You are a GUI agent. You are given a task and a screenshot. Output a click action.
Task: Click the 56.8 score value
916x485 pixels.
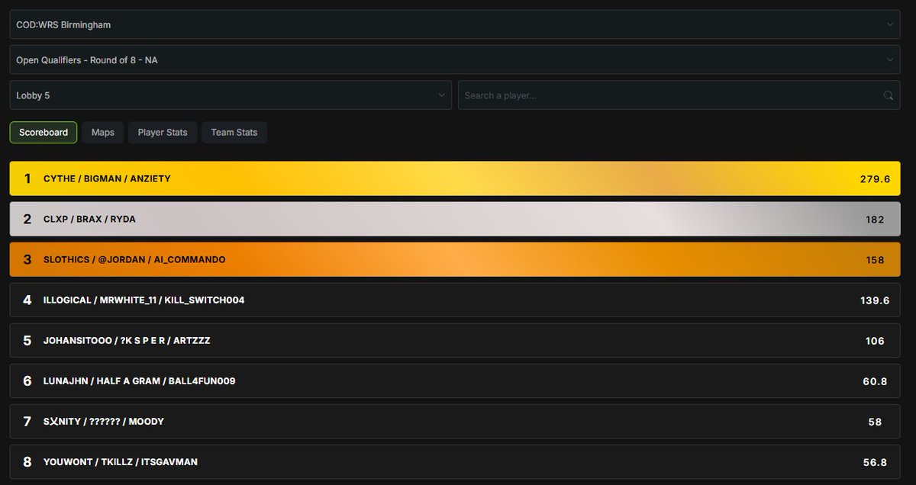[x=875, y=462]
